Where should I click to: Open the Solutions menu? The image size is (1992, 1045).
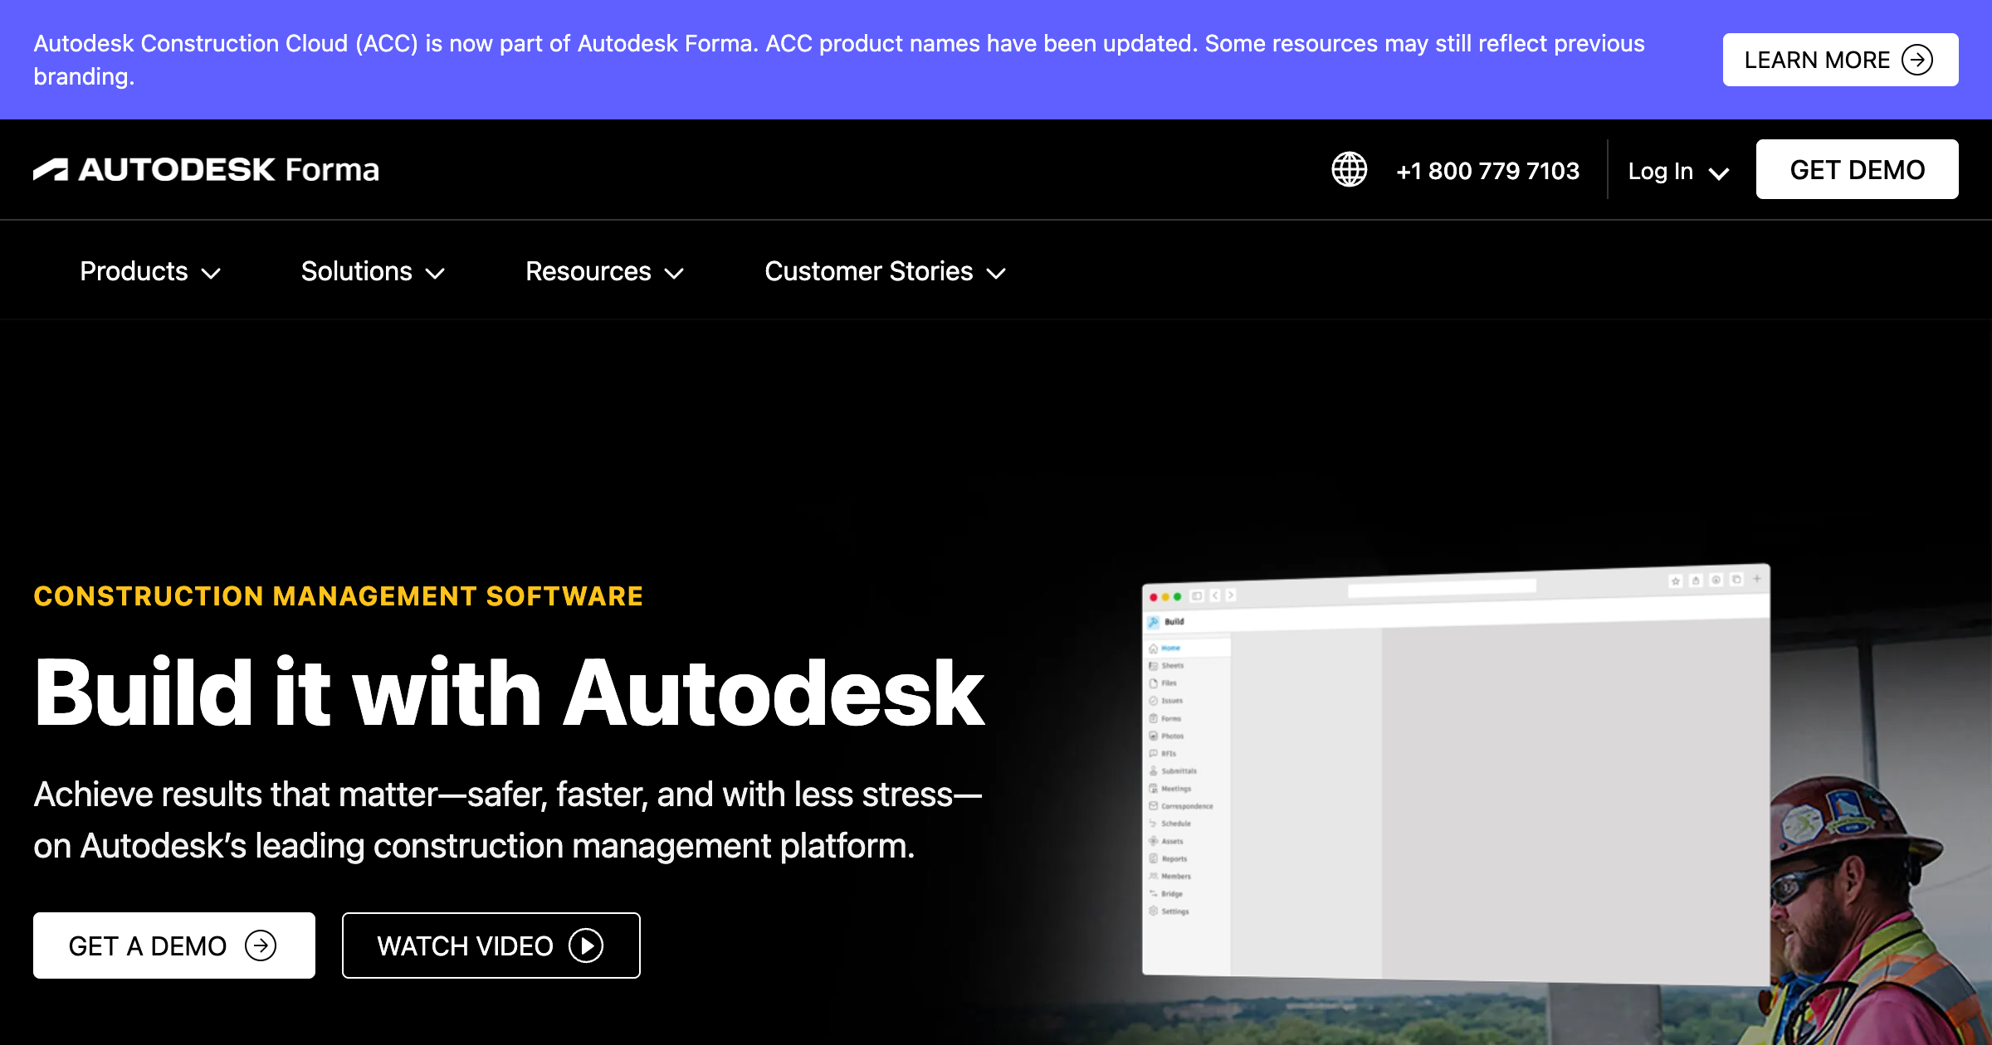[x=373, y=271]
